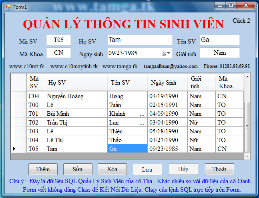The image size is (259, 198).
Task: Click the grid scrollbar down arrow
Action: pos(247,156)
